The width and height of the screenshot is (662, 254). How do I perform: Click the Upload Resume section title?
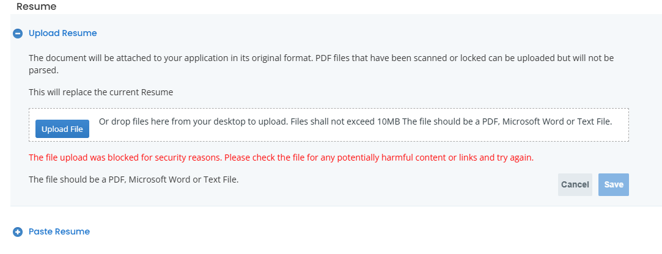pyautogui.click(x=62, y=33)
